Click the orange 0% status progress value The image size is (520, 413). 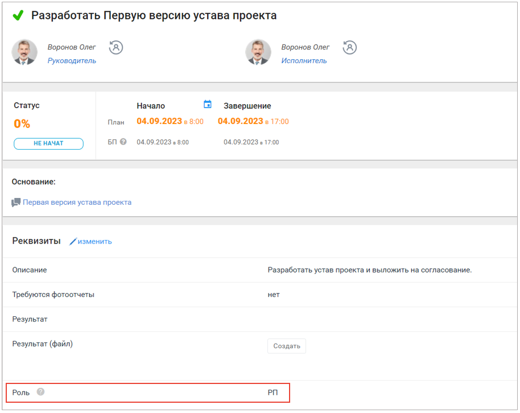pos(22,124)
